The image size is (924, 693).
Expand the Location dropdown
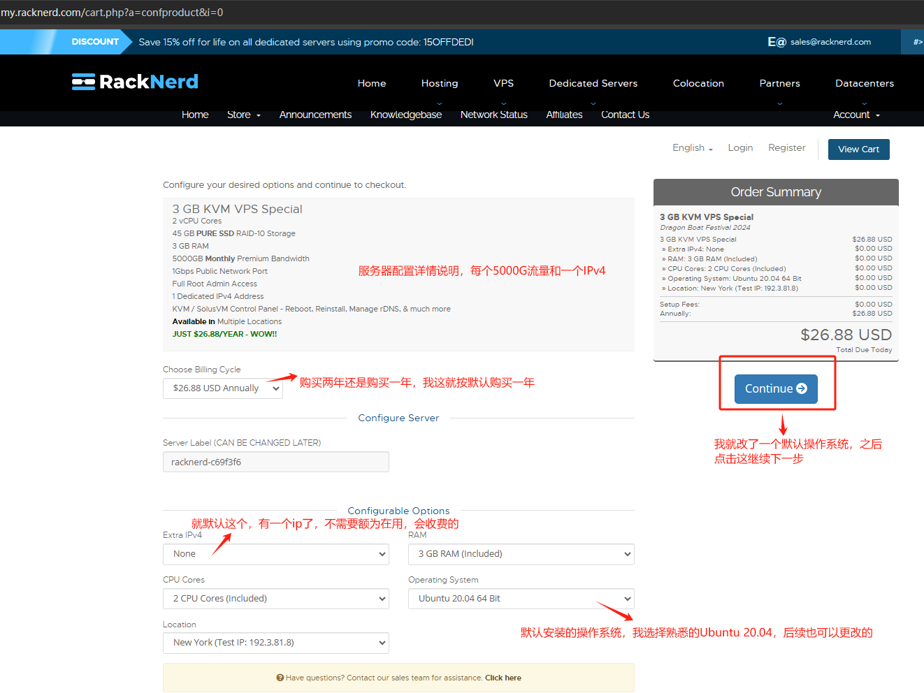point(276,643)
